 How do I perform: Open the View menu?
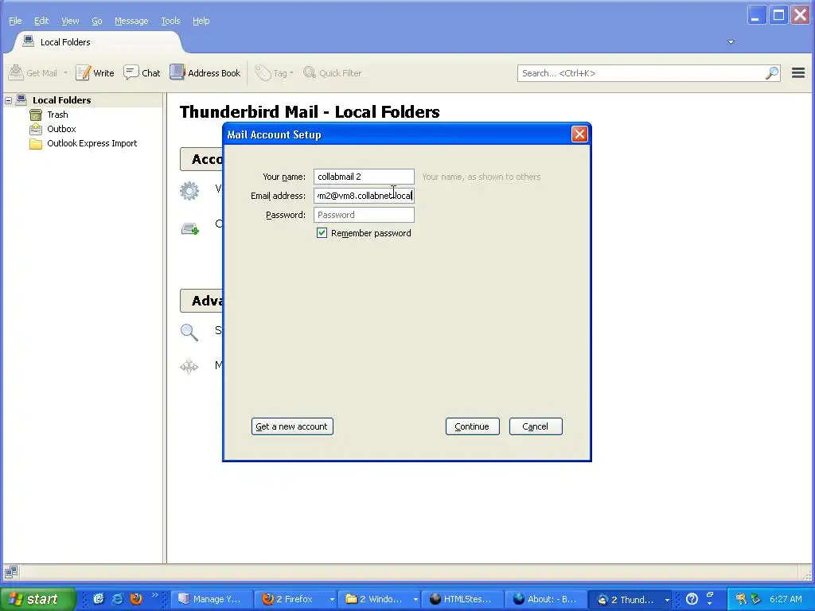point(70,21)
